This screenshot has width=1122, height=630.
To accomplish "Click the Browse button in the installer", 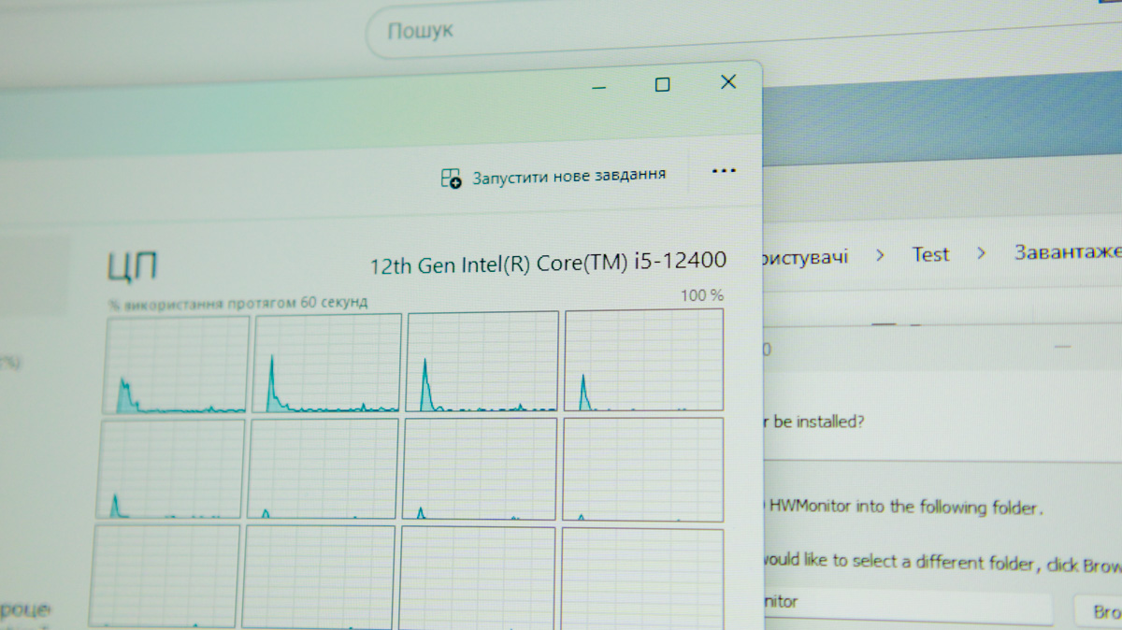I will [x=1098, y=612].
